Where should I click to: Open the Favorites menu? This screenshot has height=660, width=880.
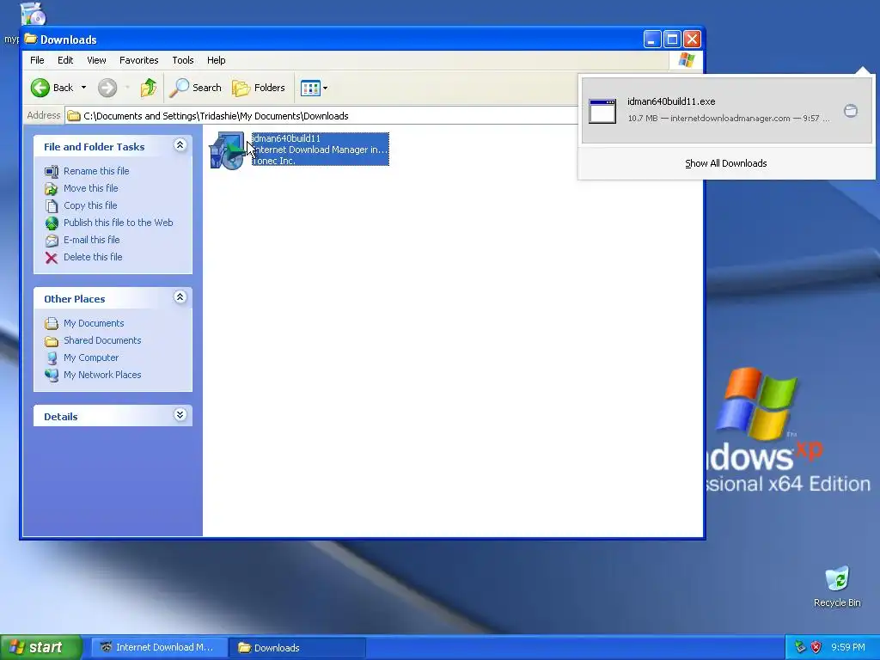[138, 60]
